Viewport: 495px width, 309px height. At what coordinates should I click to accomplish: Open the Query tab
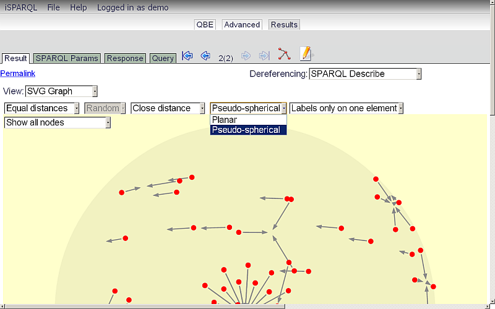coord(163,58)
